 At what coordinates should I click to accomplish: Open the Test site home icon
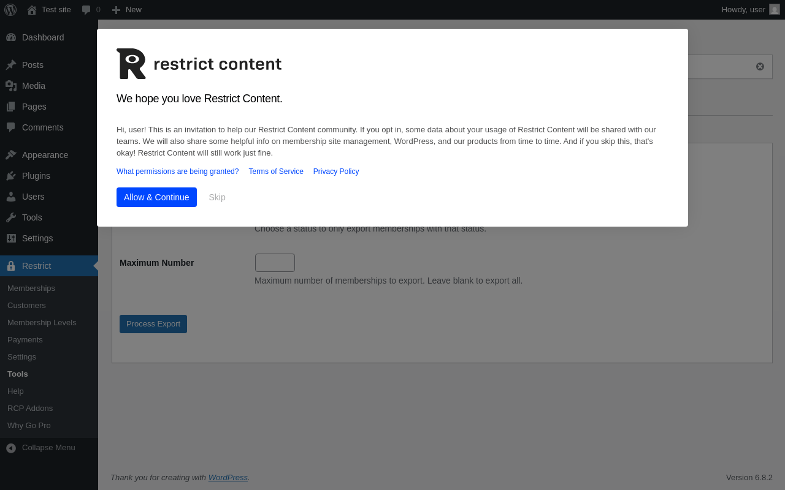click(x=32, y=10)
